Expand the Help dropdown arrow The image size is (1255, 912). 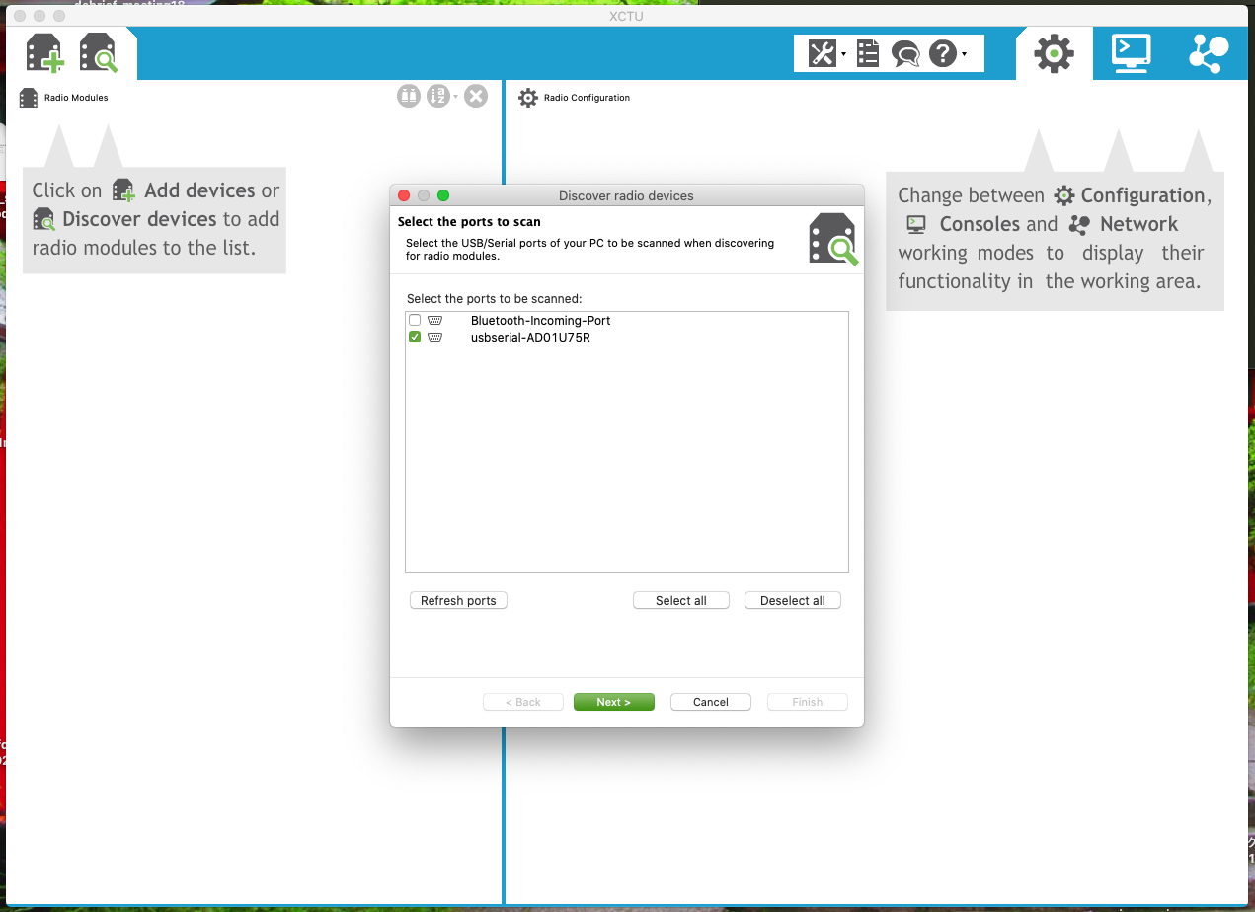point(965,54)
